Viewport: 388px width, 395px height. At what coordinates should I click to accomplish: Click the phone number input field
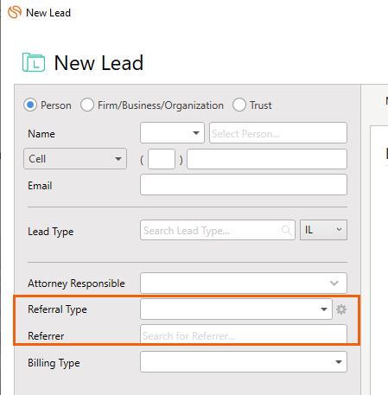coord(267,159)
